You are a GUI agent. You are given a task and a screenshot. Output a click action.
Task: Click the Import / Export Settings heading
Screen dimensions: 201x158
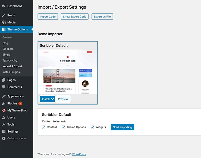coord(62,7)
